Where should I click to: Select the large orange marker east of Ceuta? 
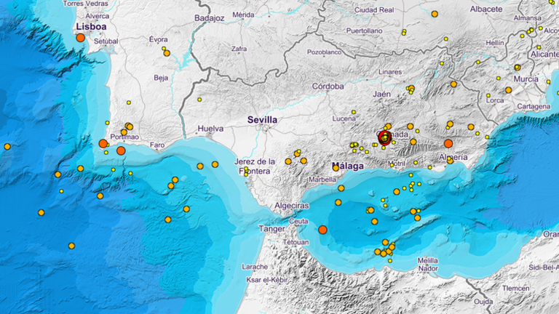[322, 230]
